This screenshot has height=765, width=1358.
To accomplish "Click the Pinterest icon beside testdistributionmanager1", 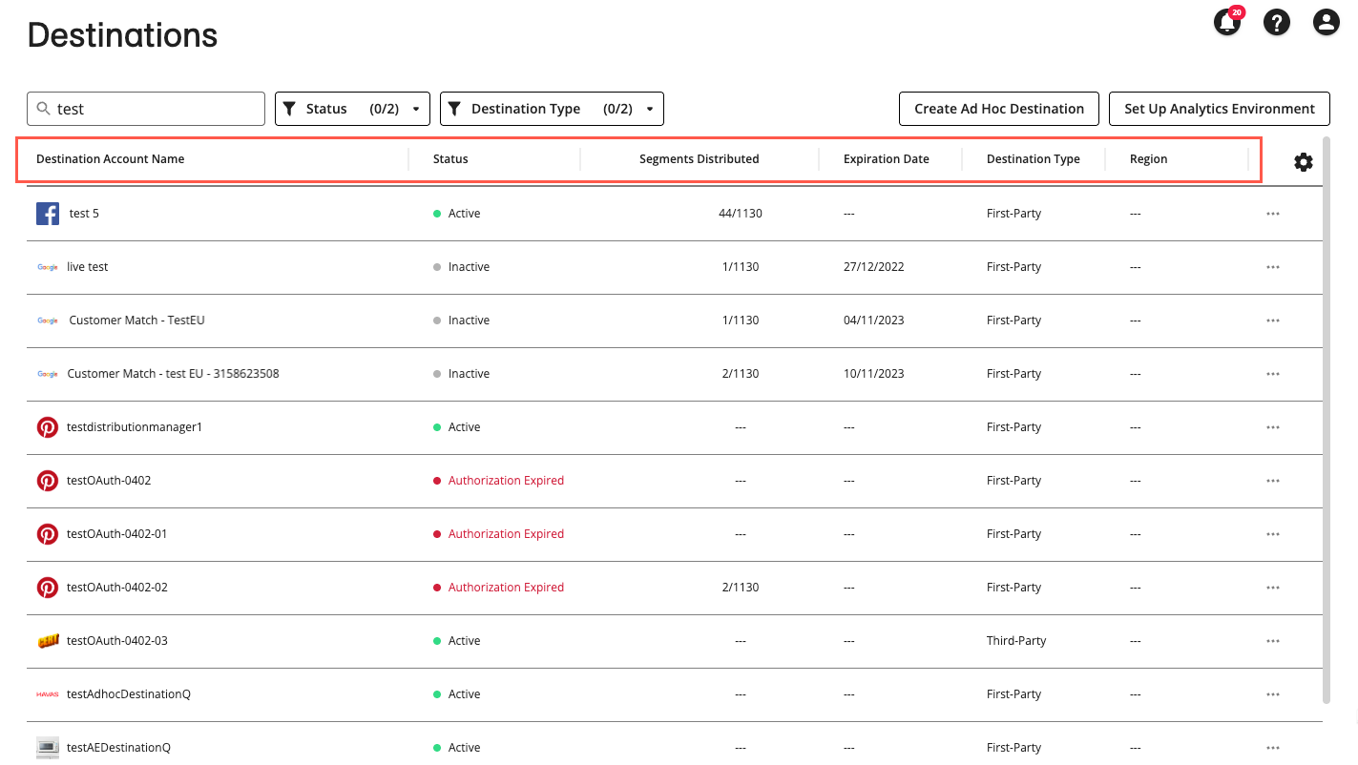I will click(47, 426).
